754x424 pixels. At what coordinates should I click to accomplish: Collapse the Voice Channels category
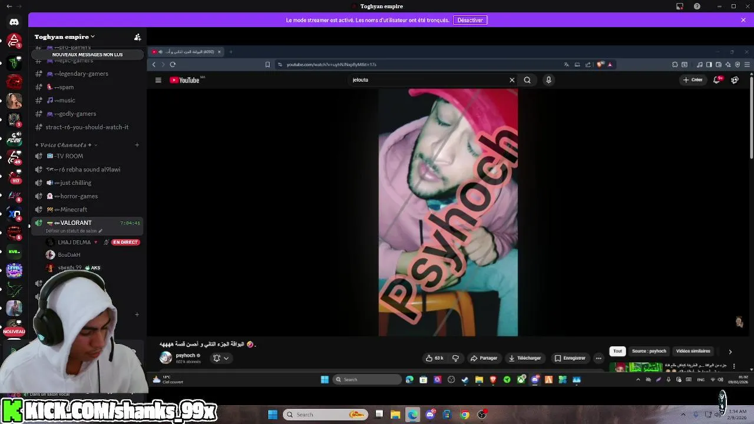pos(65,145)
